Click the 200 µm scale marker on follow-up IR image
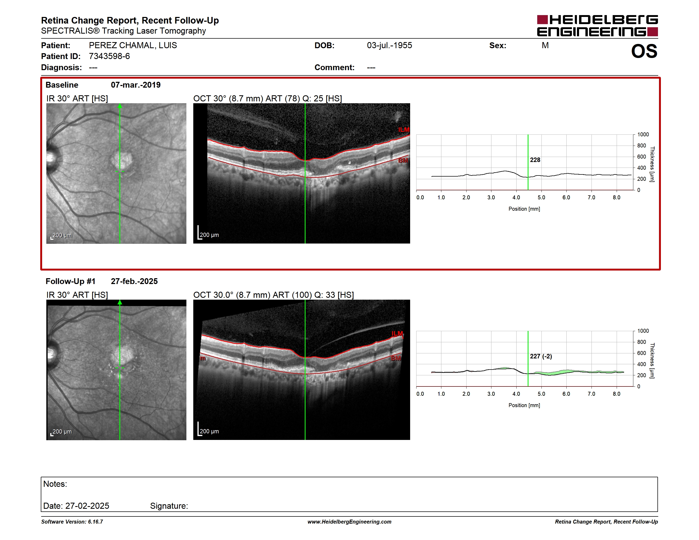 pyautogui.click(x=61, y=432)
